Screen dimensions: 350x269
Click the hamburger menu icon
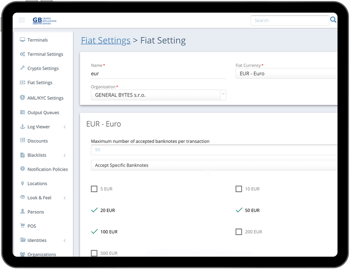22,20
